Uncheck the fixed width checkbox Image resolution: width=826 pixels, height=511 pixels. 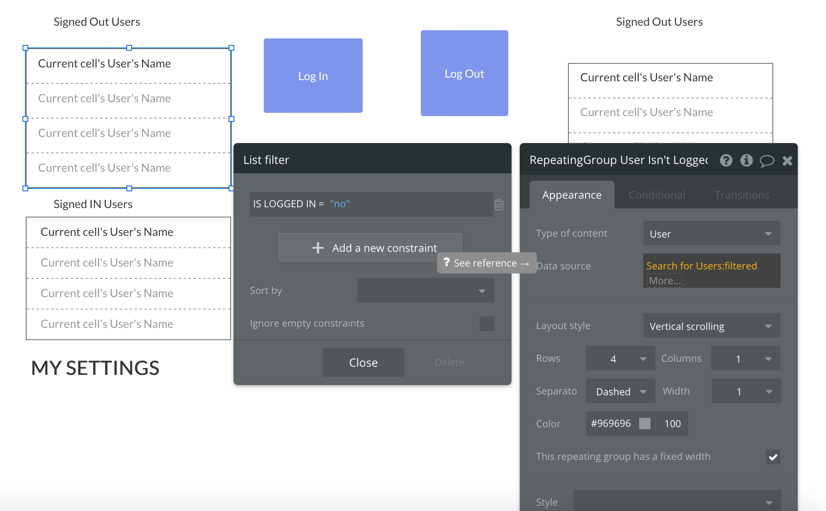(773, 457)
